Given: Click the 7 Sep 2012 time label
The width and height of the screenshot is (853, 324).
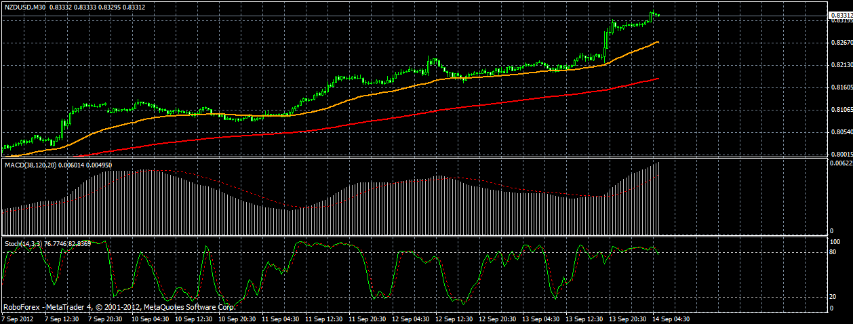Looking at the screenshot, I should click(18, 319).
